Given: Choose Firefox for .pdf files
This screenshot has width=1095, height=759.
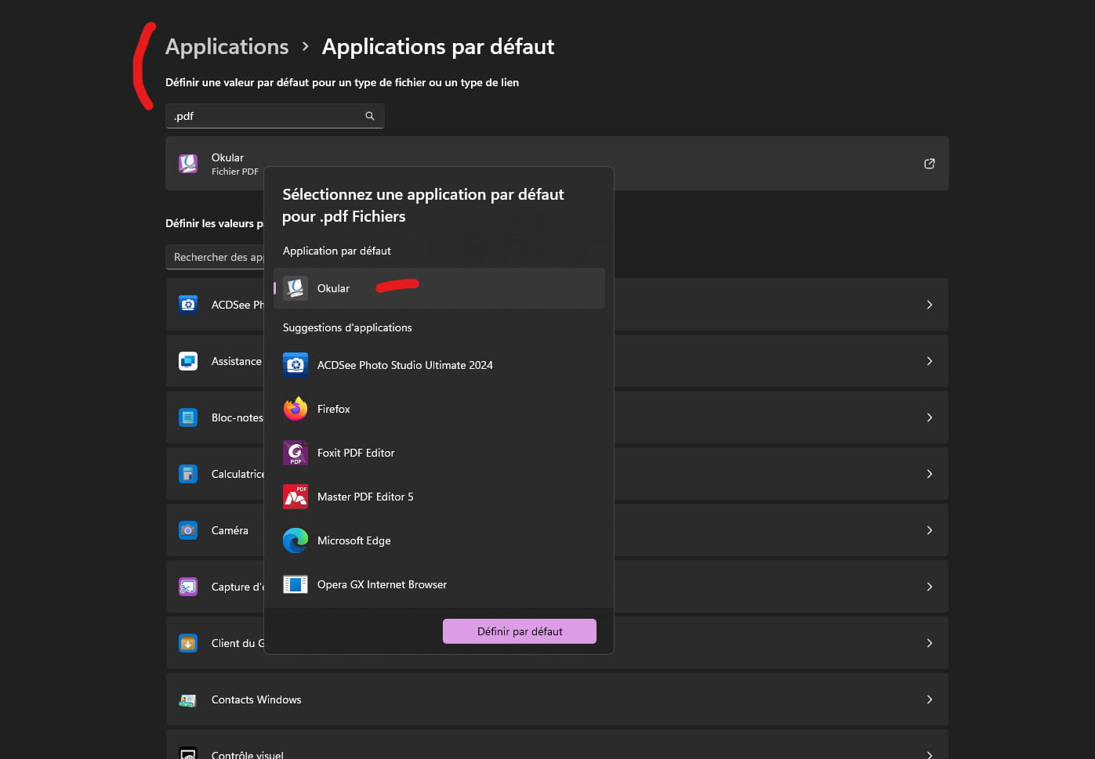Looking at the screenshot, I should 439,409.
